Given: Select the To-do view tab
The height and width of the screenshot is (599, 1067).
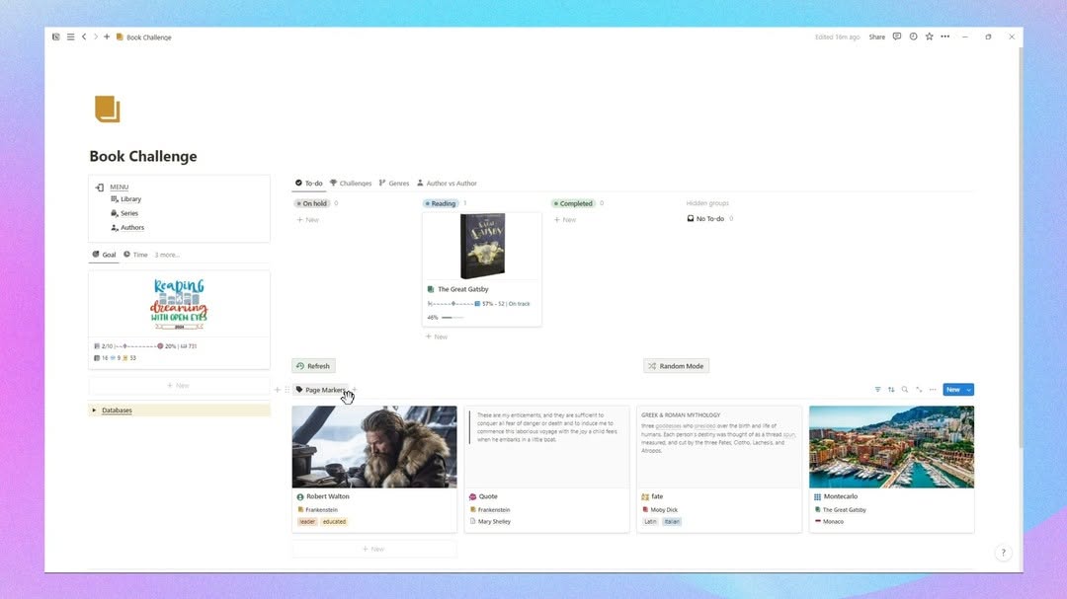Looking at the screenshot, I should [x=309, y=183].
